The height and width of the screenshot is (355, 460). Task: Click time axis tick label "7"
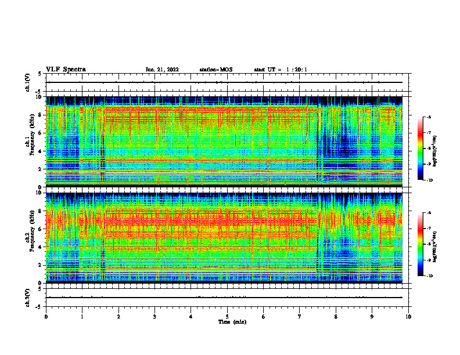pyautogui.click(x=300, y=317)
